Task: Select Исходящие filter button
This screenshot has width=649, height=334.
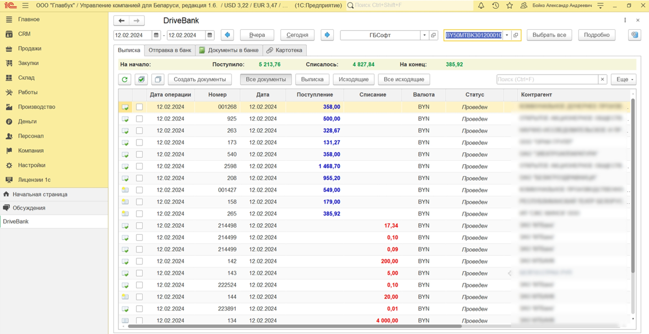Action: (354, 79)
